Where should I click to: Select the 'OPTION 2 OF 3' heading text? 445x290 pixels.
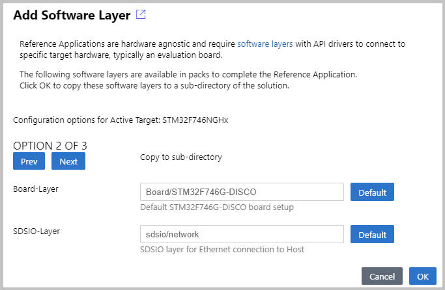point(50,146)
